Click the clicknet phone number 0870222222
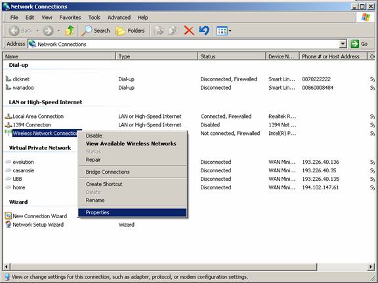The width and height of the screenshot is (378, 283). [316, 79]
